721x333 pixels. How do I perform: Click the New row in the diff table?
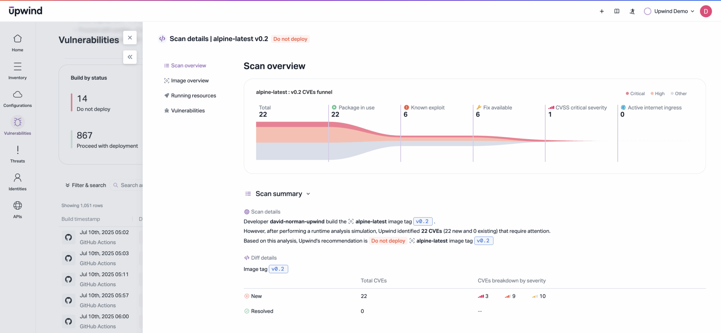(474, 296)
